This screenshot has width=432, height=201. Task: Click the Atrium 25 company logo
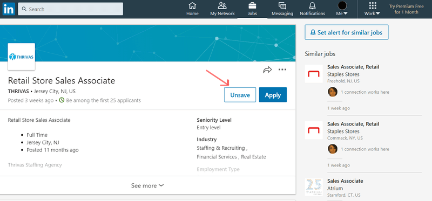coord(314,187)
